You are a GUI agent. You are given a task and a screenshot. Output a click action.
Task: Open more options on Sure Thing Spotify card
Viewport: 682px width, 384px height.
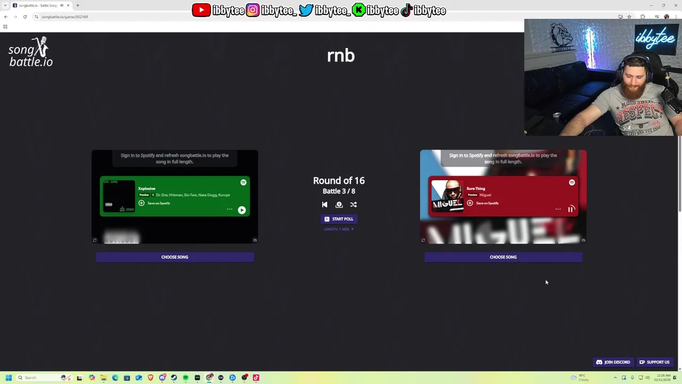[x=558, y=209]
